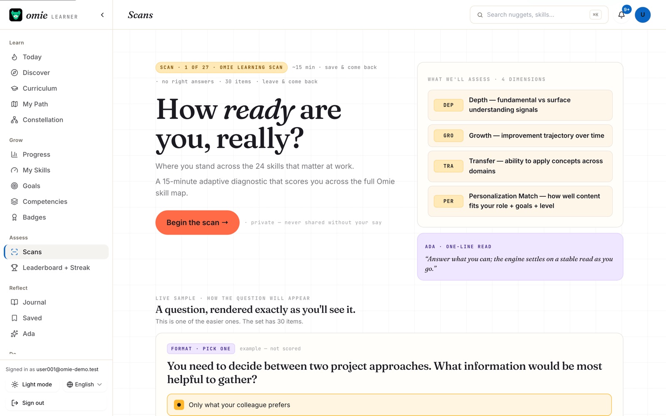Click the Ada one-line read quote card
666x416 pixels.
pyautogui.click(x=520, y=257)
